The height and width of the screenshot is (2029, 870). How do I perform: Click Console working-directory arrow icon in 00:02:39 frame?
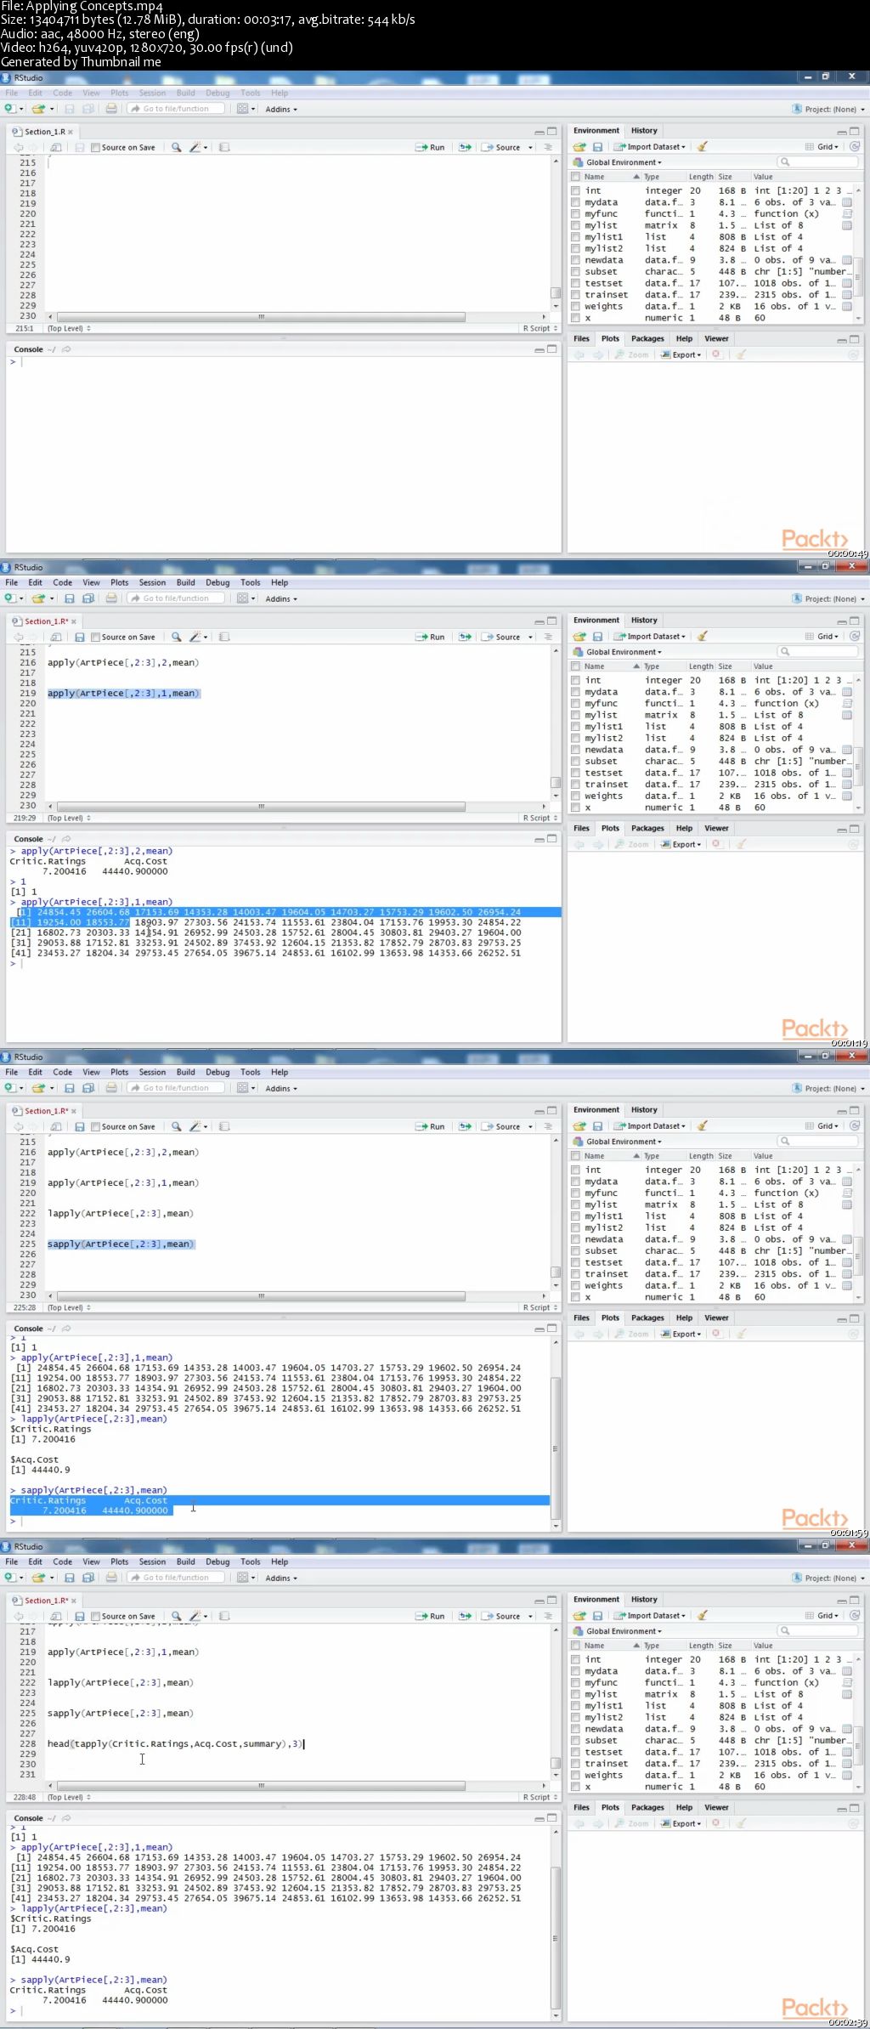pos(66,1818)
